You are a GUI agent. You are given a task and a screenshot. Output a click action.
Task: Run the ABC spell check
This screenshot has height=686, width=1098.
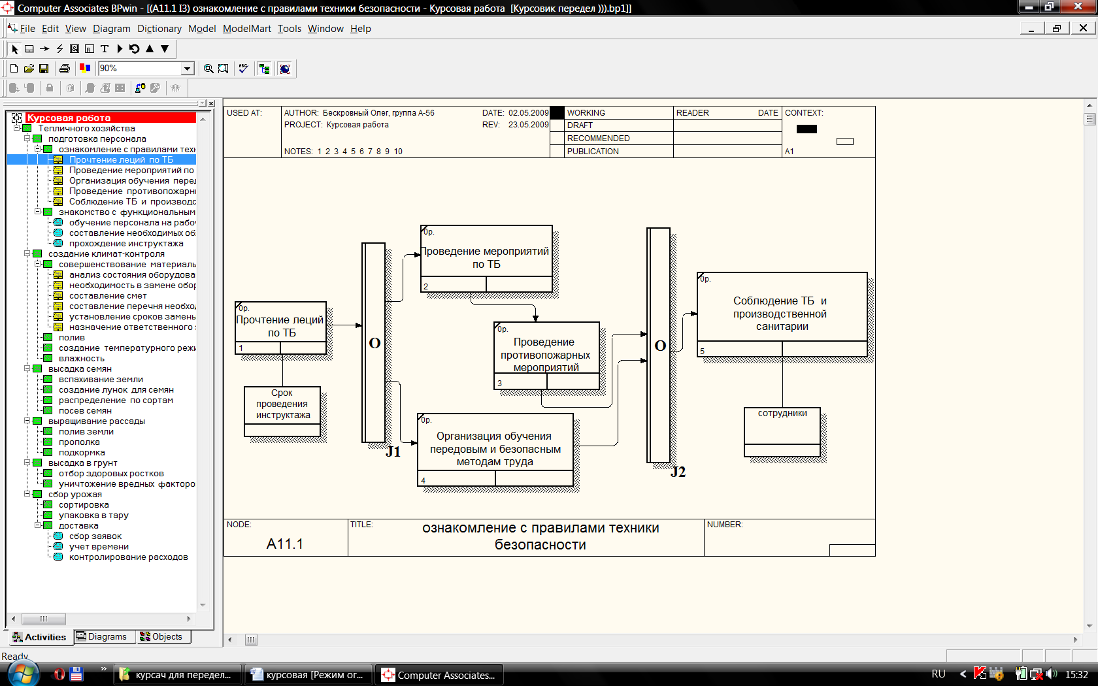point(243,69)
